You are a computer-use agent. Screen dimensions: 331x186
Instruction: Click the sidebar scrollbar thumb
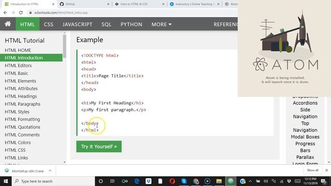click(65, 46)
